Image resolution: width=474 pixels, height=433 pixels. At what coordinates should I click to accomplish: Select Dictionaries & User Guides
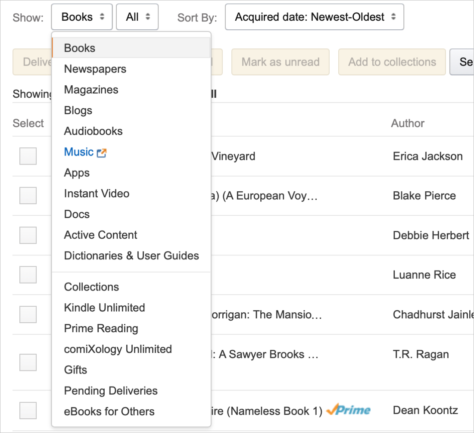point(131,255)
